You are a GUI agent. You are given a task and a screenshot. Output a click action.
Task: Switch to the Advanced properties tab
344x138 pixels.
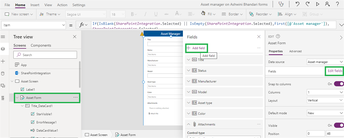[x=295, y=51]
